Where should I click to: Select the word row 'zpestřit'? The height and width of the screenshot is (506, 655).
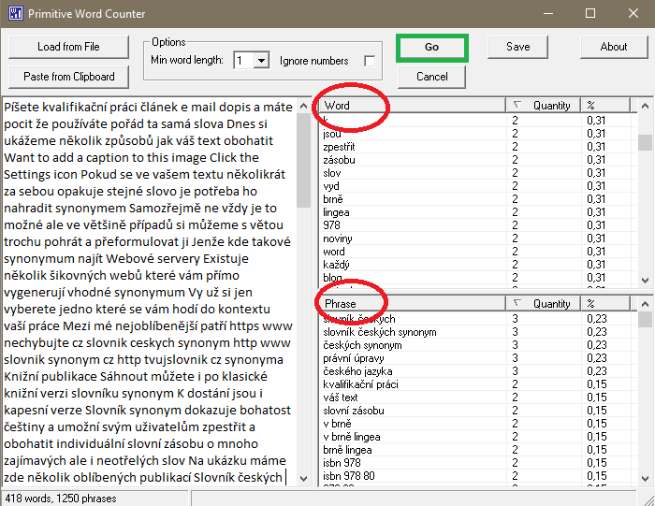coord(476,147)
